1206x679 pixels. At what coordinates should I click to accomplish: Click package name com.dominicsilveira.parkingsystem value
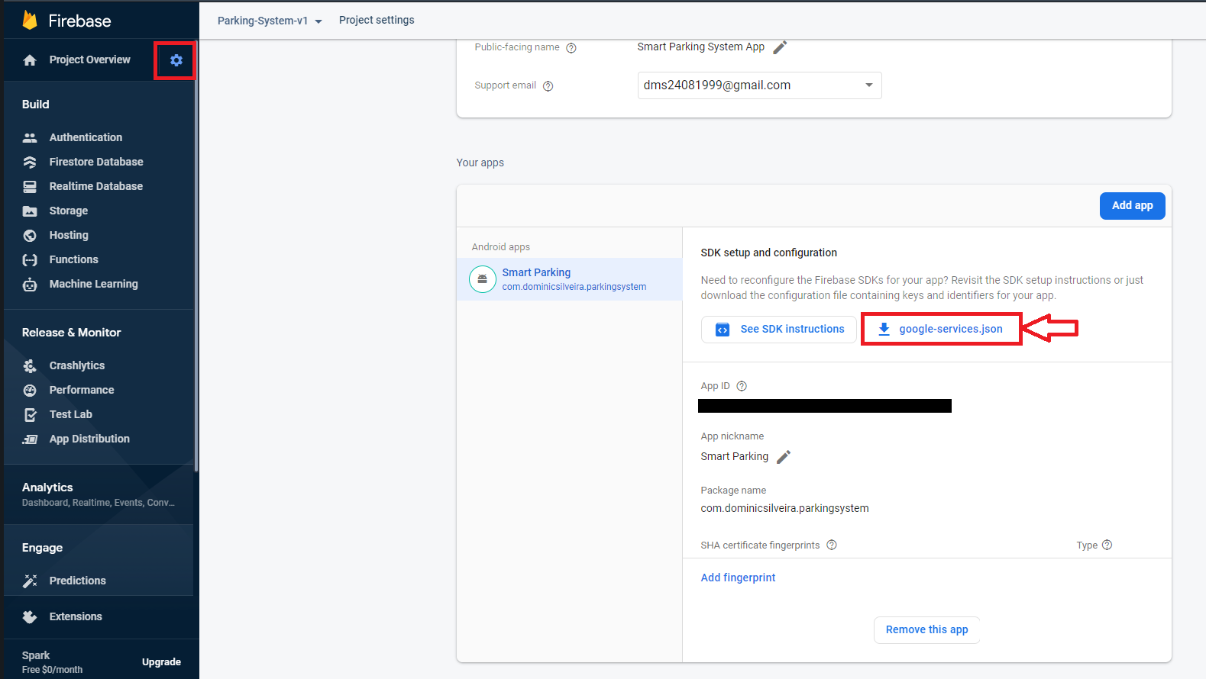pyautogui.click(x=784, y=509)
